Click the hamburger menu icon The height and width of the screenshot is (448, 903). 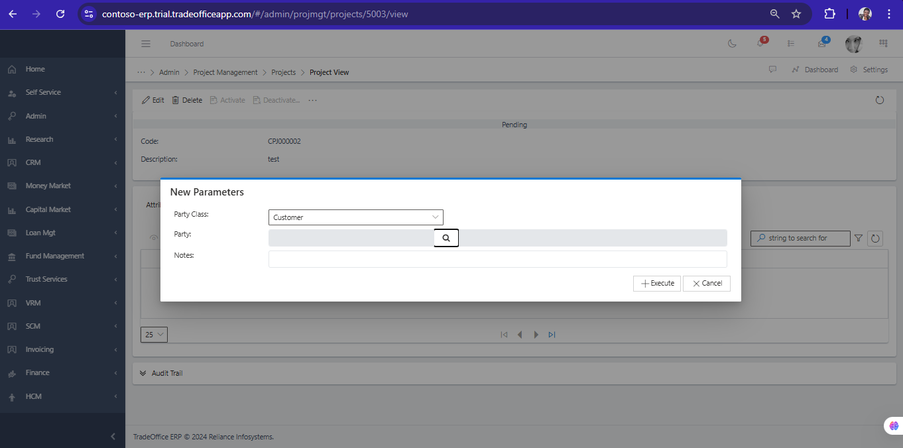[x=146, y=44]
